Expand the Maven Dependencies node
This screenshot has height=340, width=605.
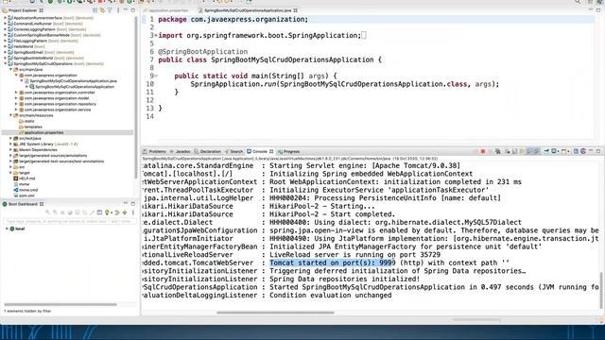pyautogui.click(x=10, y=149)
